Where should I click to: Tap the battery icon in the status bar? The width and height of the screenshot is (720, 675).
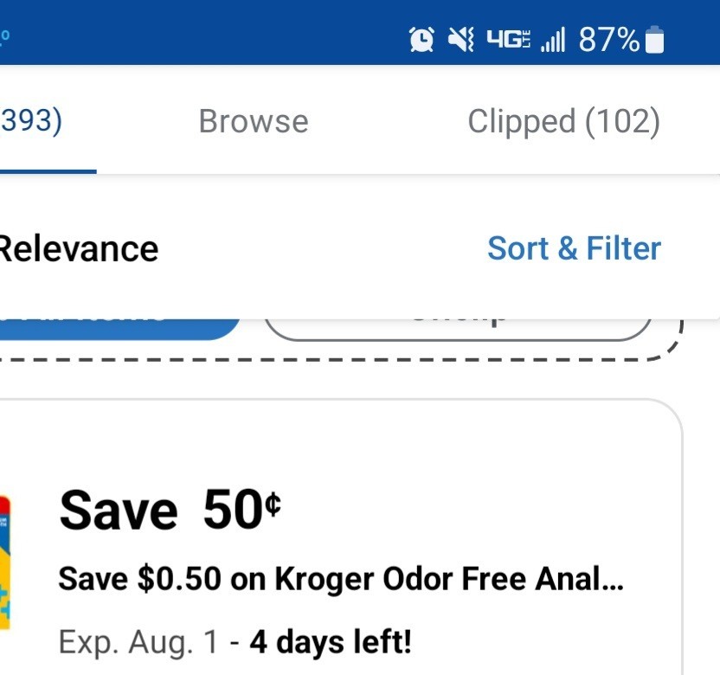(656, 37)
